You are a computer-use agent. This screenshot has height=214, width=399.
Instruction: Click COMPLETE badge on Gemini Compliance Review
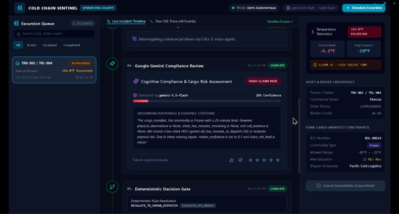[277, 66]
